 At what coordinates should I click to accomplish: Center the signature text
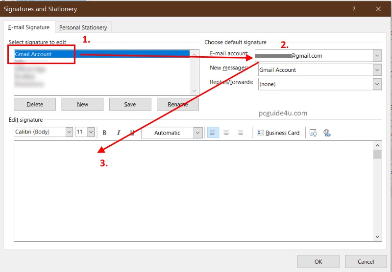coord(226,133)
